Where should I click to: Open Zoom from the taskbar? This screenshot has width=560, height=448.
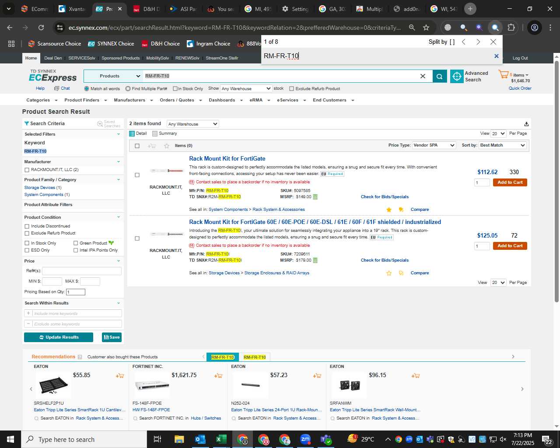click(x=305, y=439)
